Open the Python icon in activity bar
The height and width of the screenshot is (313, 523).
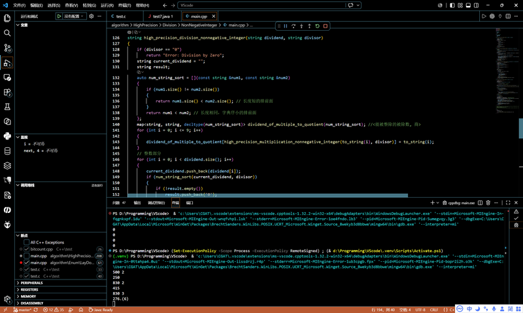click(x=7, y=136)
